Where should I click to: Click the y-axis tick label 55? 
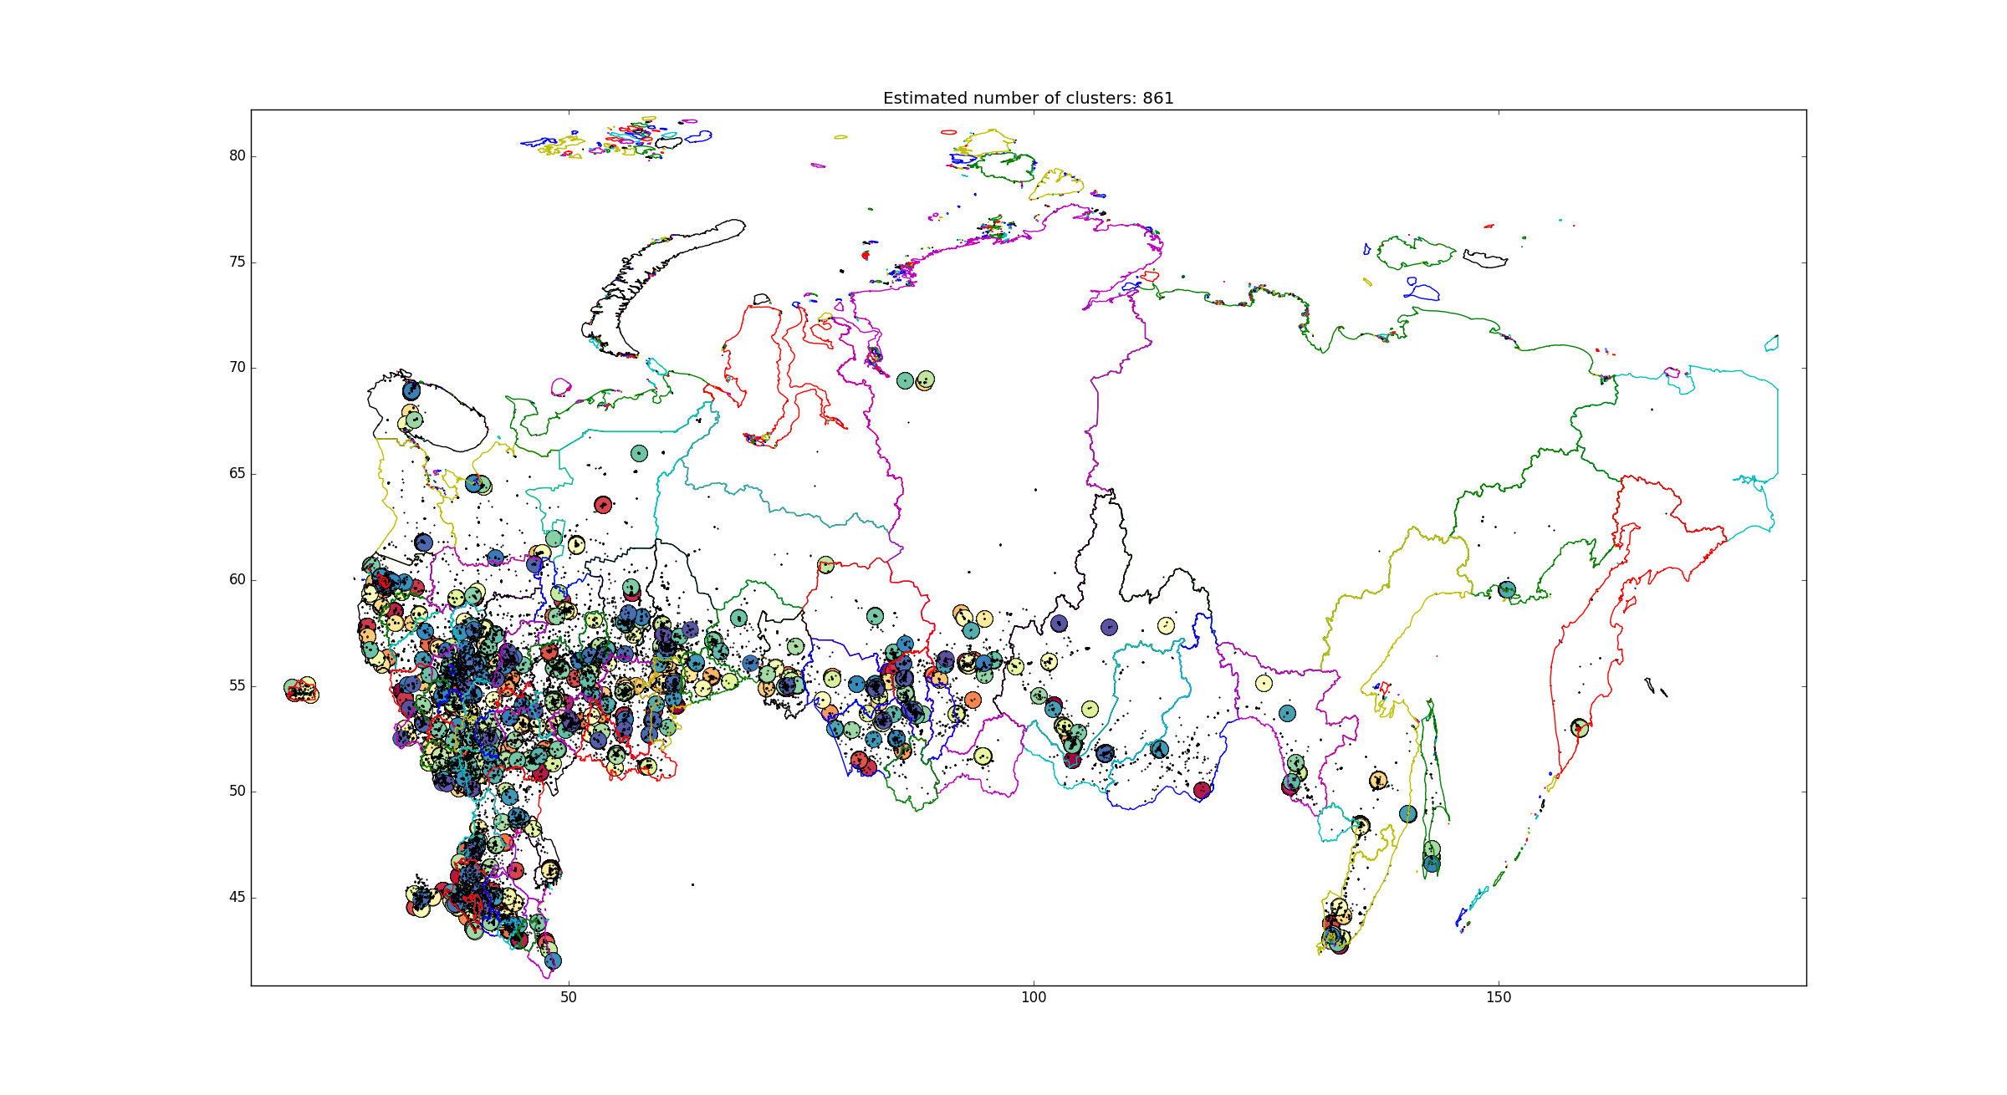pyautogui.click(x=237, y=685)
